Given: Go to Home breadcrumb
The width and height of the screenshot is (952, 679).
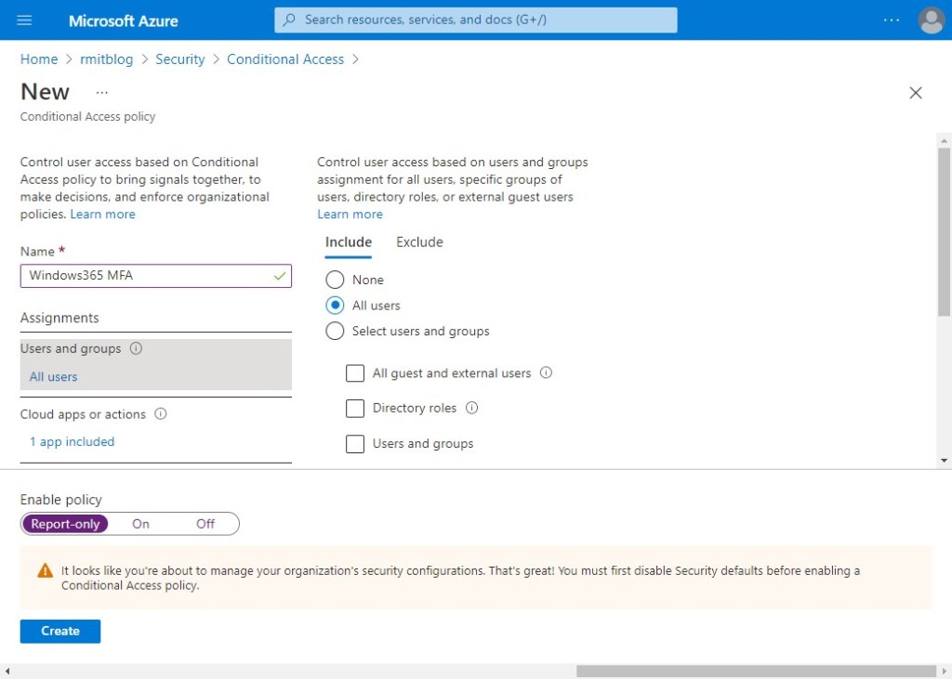Looking at the screenshot, I should point(39,59).
